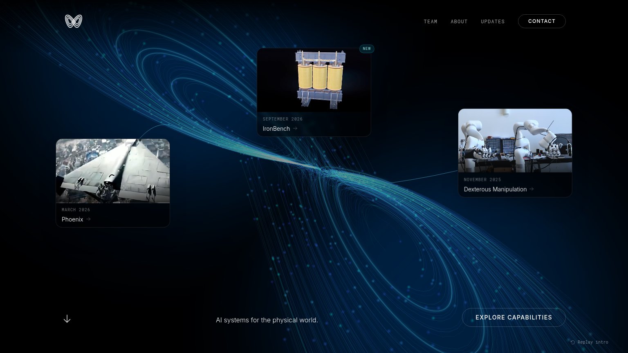Click the Replay intro text link
The width and height of the screenshot is (628, 353).
click(x=593, y=342)
